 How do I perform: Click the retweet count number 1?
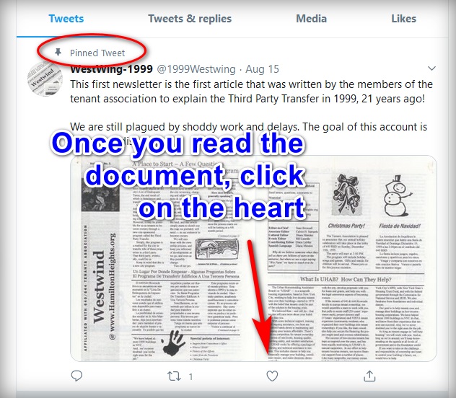coord(190,377)
